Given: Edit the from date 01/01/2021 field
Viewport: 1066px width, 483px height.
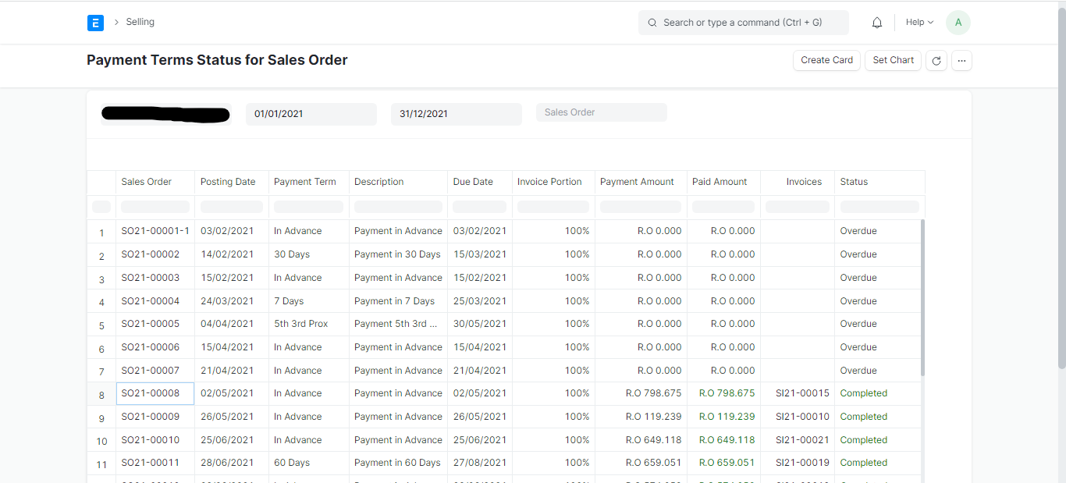Looking at the screenshot, I should (311, 114).
